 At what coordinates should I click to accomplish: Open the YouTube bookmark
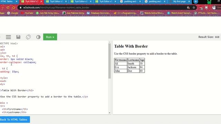tap(27, 13)
